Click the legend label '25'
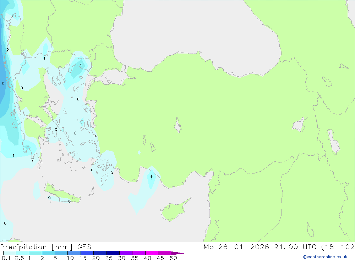Viewport: 355px width, 260px height. pyautogui.click(x=109, y=258)
